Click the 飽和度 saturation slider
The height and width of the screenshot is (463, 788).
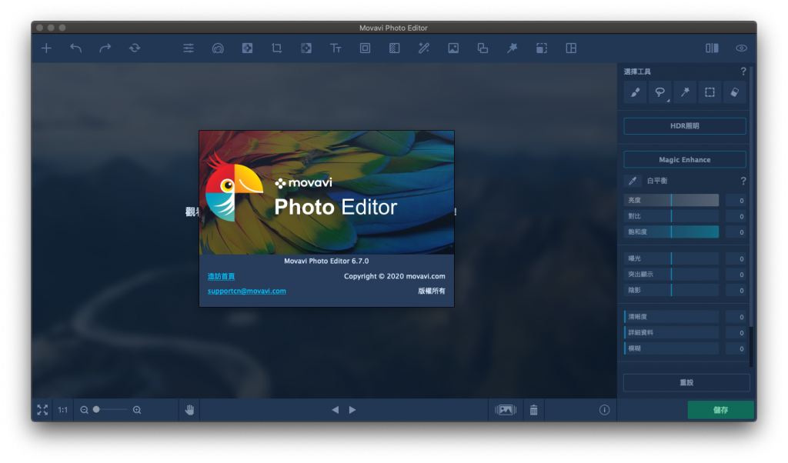671,232
